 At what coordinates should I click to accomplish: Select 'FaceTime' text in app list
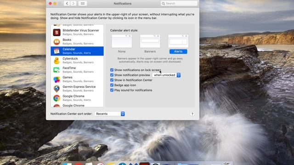[x=69, y=68]
